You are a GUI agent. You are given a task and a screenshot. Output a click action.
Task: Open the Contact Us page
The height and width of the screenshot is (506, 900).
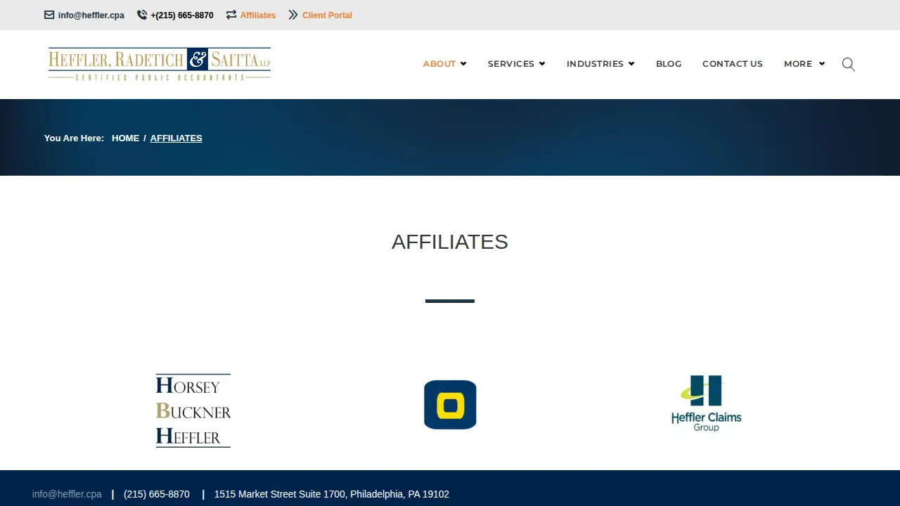(733, 64)
